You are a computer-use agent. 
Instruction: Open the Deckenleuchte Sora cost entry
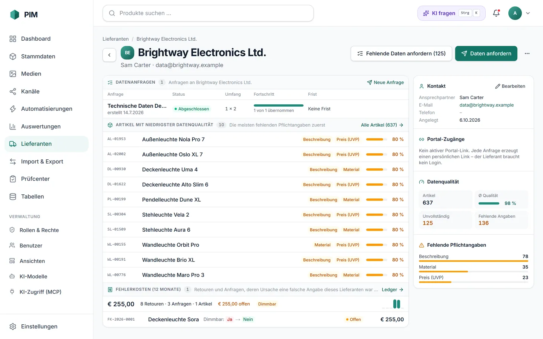pos(256,319)
